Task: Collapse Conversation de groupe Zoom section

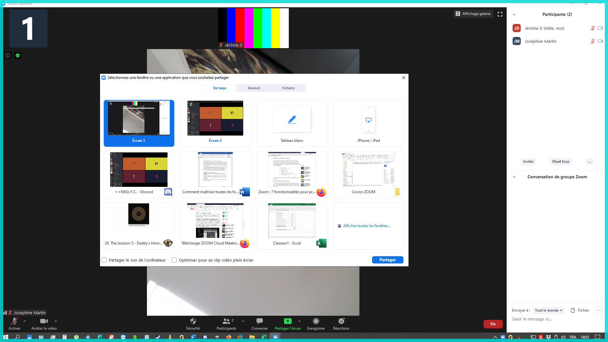Action: point(514,177)
